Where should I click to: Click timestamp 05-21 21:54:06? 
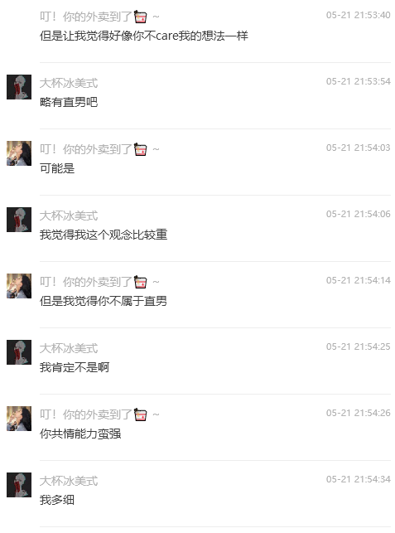[x=359, y=214]
